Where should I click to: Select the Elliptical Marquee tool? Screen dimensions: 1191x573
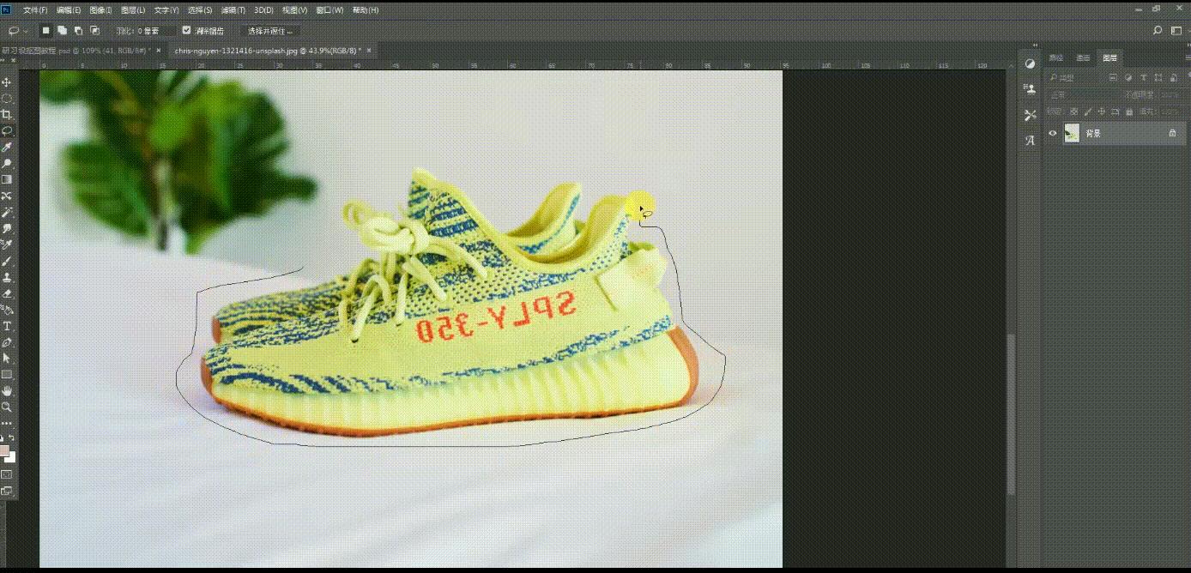[7, 99]
